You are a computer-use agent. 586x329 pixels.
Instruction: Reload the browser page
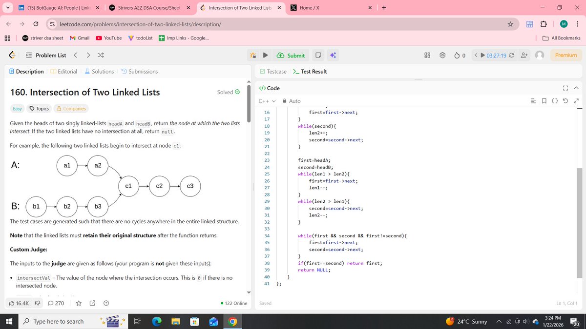pos(36,24)
